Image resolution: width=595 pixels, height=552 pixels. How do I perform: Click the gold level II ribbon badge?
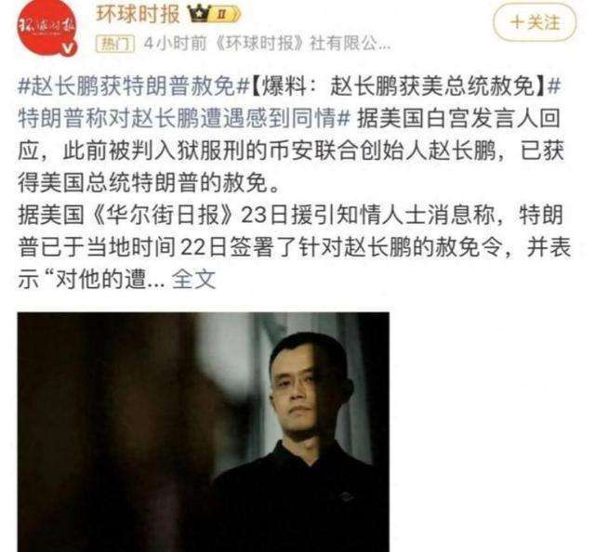[x=225, y=15]
